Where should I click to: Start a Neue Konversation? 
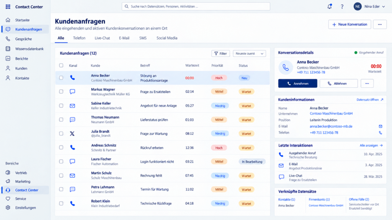coord(350,24)
